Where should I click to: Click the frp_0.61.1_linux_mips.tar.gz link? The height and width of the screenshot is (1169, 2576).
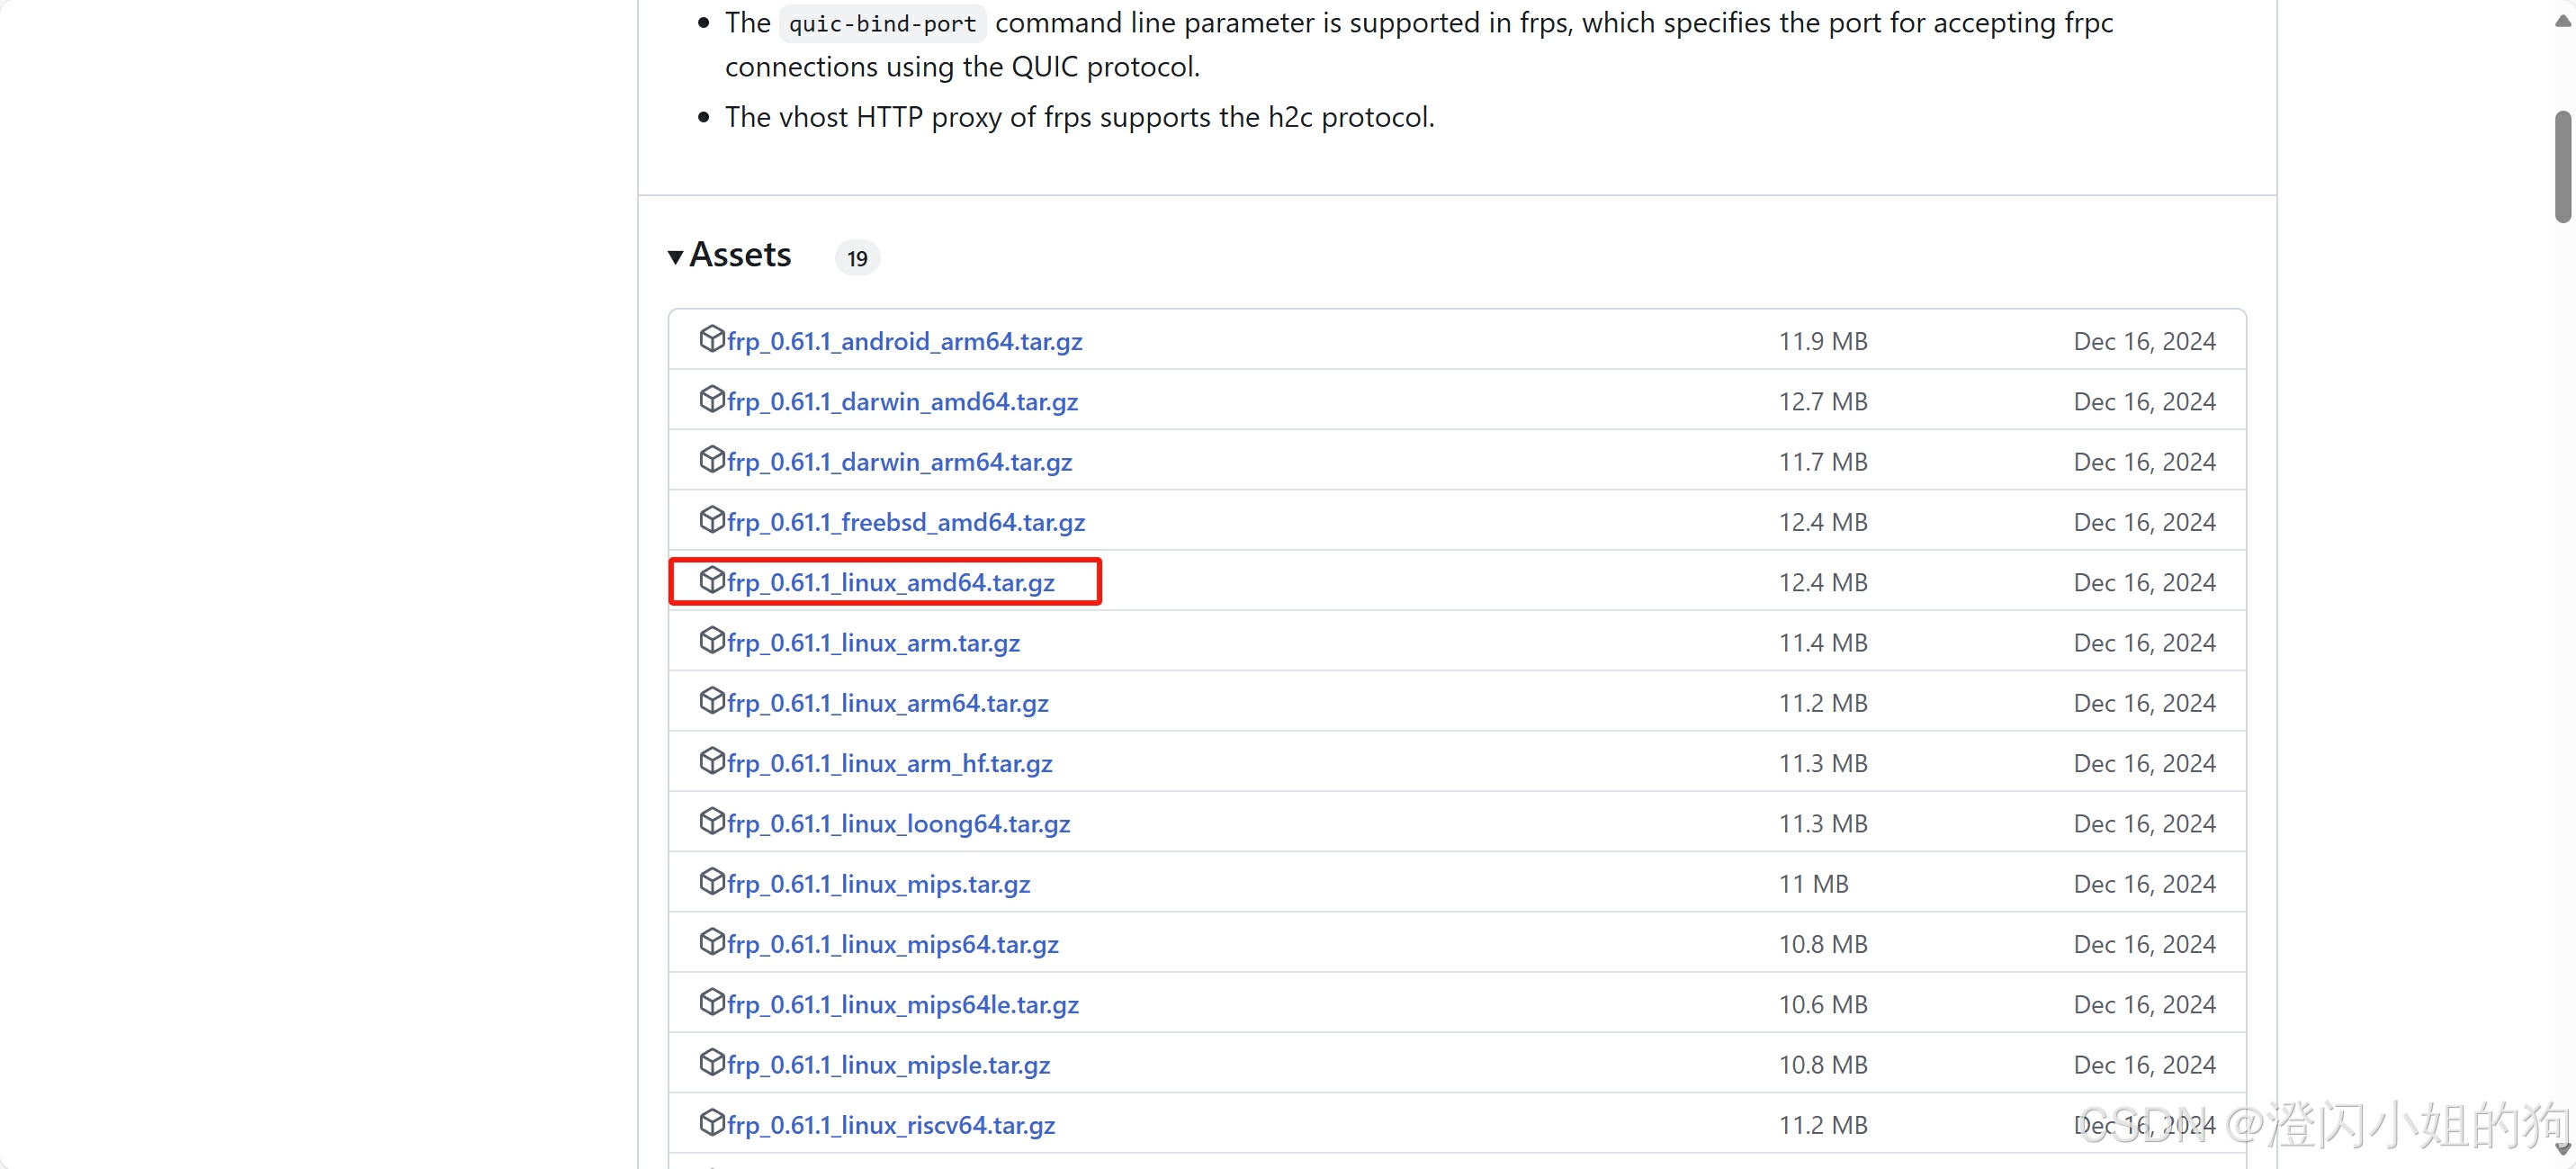pos(878,884)
